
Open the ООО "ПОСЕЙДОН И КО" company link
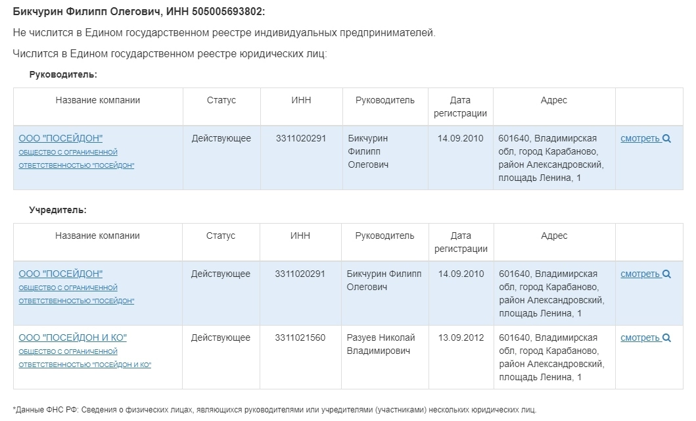click(72, 337)
